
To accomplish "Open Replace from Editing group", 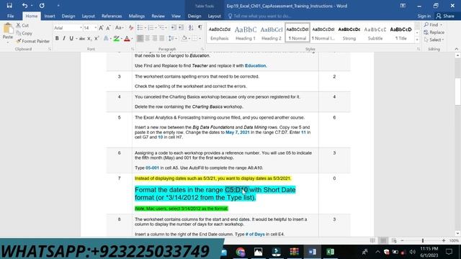I will point(434,32).
